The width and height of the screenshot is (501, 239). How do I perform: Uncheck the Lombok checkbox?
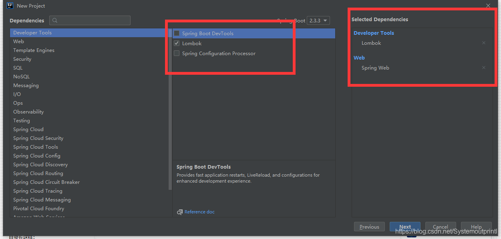177,43
